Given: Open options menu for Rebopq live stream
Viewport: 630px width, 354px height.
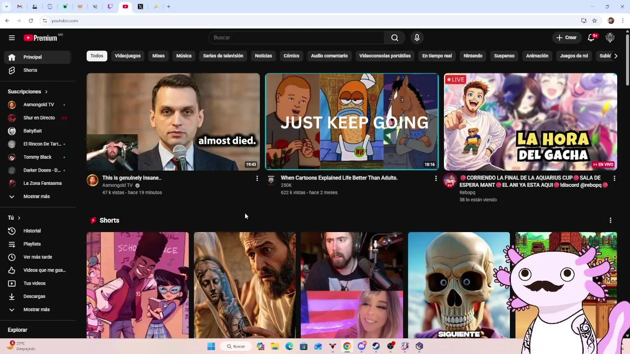Looking at the screenshot, I should (x=614, y=178).
